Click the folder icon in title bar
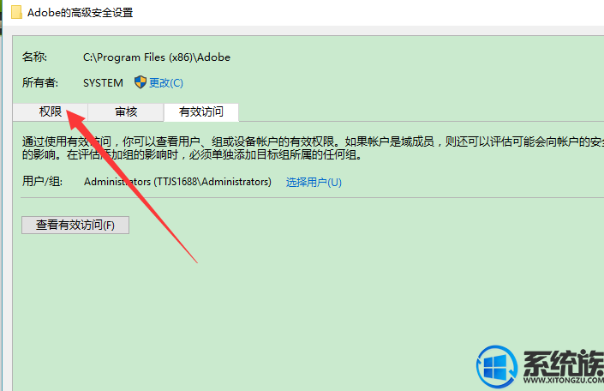604x391 pixels. [x=16, y=12]
